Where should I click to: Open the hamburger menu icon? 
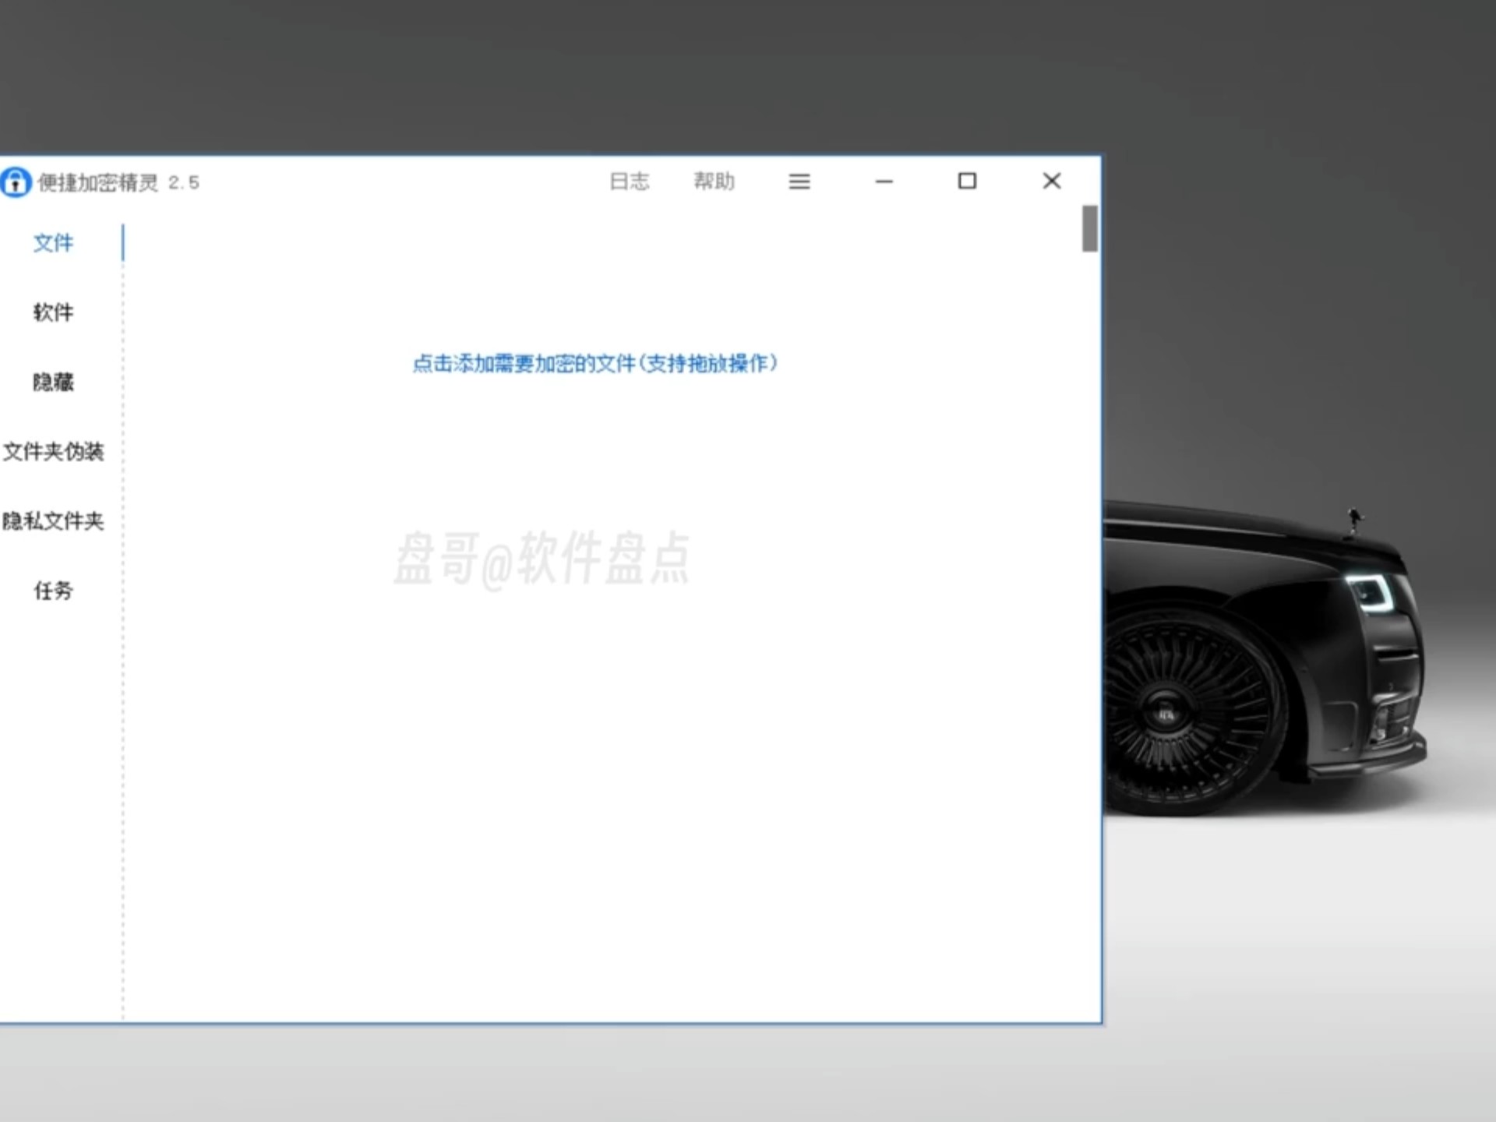(799, 182)
